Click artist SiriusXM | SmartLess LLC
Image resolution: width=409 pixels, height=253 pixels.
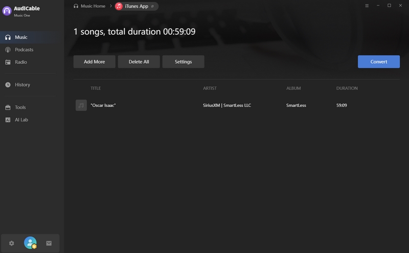pos(227,105)
